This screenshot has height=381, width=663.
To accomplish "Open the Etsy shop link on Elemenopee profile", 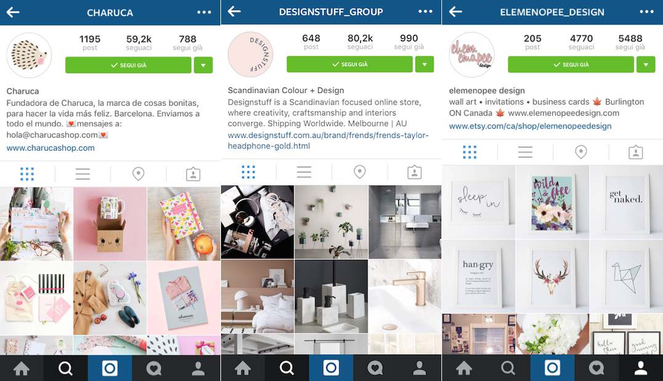I will (x=530, y=126).
